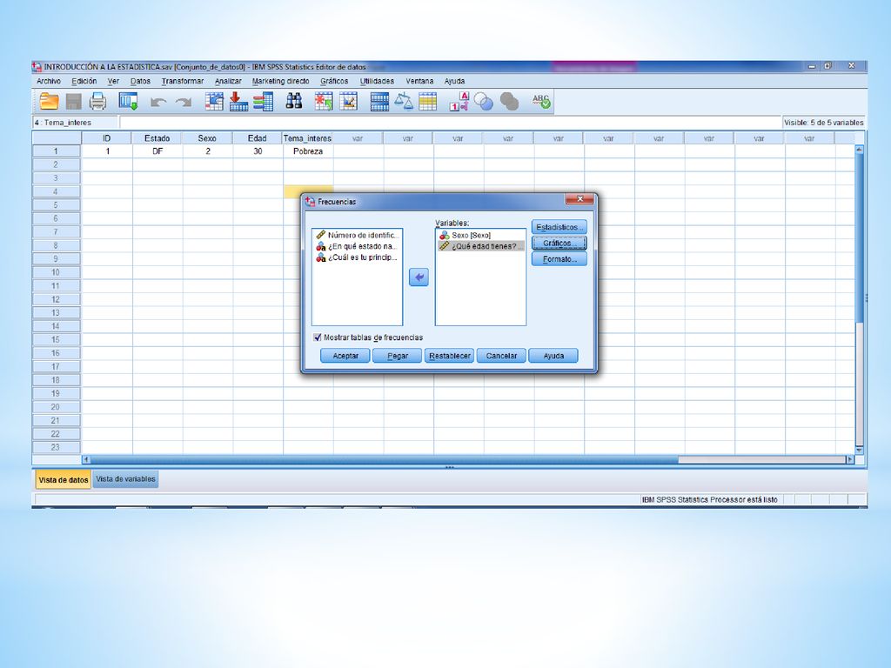Close the Frecuencias dialog
Screen dimensions: 891x668
(579, 199)
